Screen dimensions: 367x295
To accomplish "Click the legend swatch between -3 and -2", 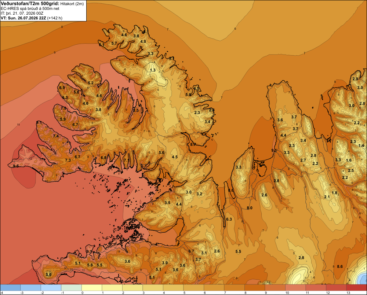I will (x=31, y=288).
